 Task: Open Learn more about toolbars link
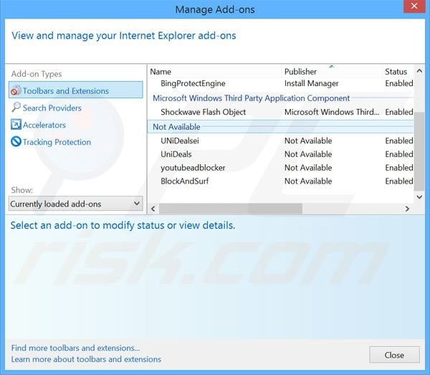(86, 359)
